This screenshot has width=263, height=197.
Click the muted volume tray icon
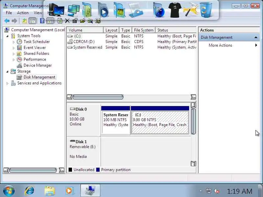(217, 191)
